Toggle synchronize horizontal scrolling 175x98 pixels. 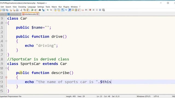59,10
